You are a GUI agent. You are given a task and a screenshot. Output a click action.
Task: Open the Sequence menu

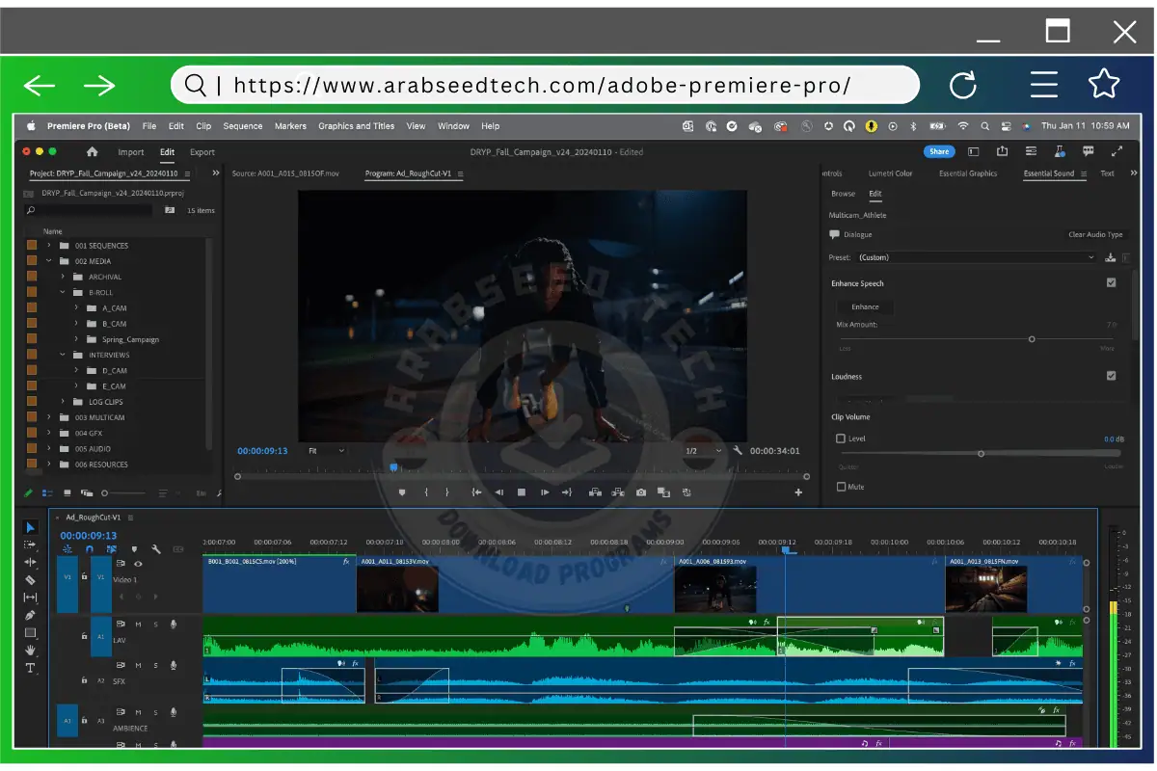pos(242,126)
